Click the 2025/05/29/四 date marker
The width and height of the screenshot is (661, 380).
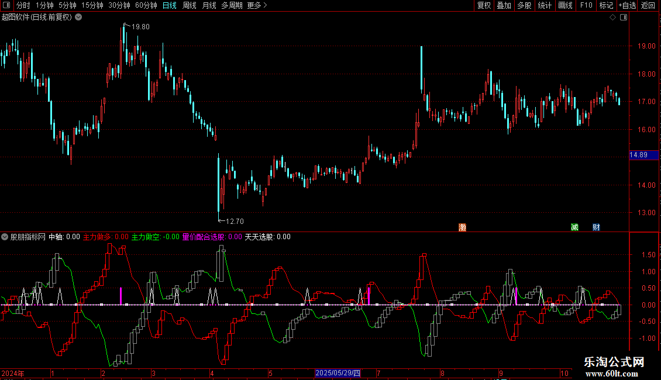click(338, 373)
